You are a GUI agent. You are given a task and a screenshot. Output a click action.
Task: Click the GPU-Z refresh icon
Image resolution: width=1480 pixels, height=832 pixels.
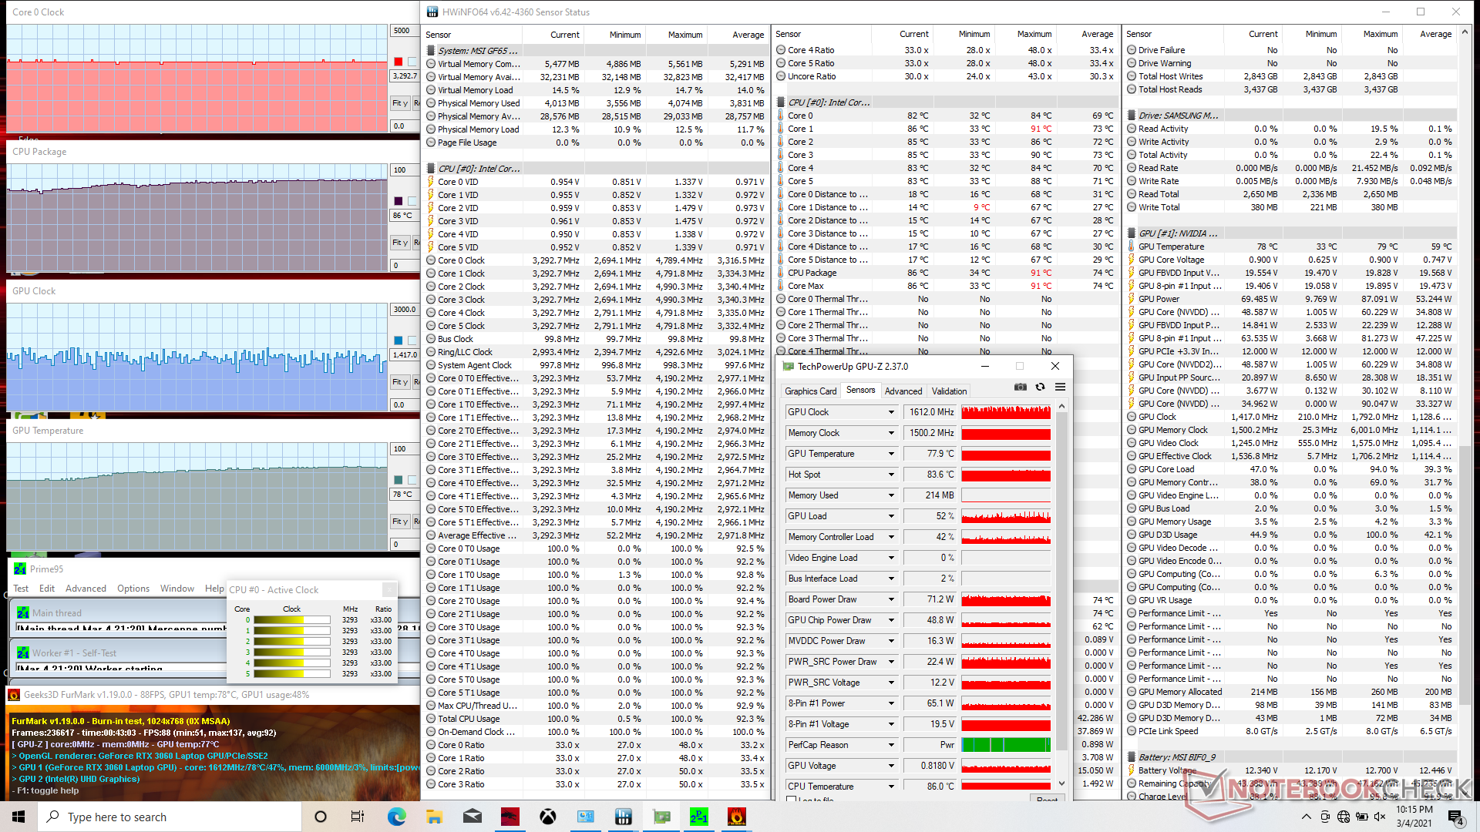1040,387
